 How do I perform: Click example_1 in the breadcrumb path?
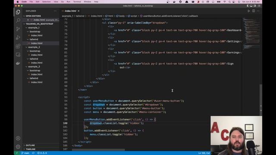pos(67,16)
